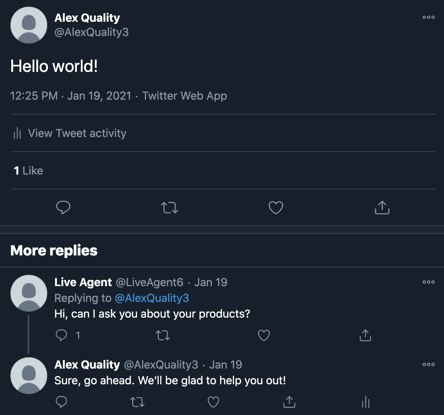Viewport: 444px width, 415px height.
Task: Reply to the Hello world tweet
Action: pos(63,207)
